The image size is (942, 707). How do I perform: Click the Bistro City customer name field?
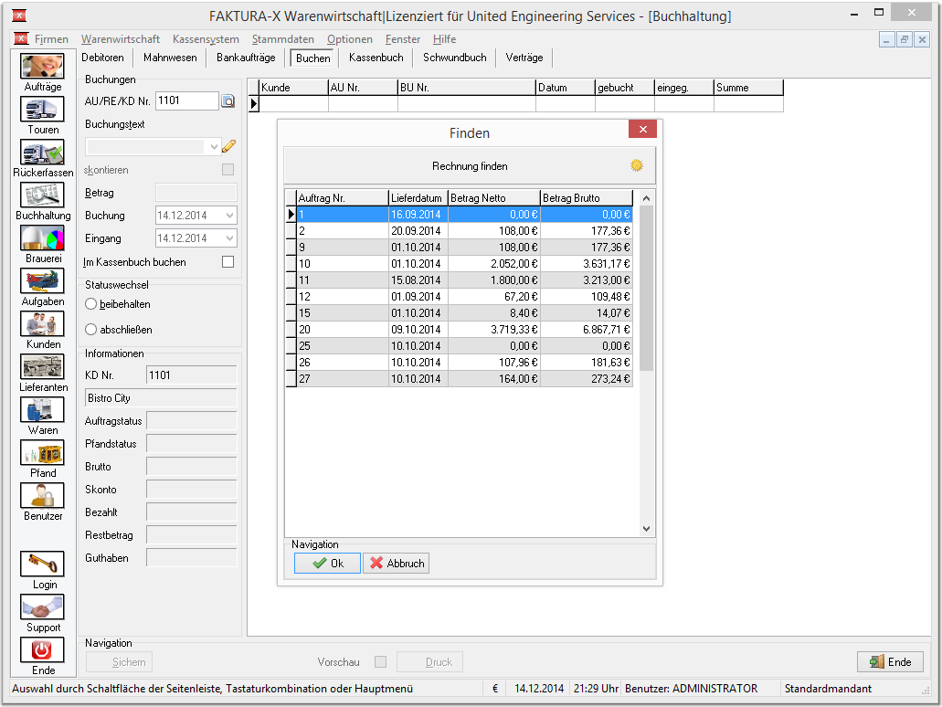click(161, 398)
